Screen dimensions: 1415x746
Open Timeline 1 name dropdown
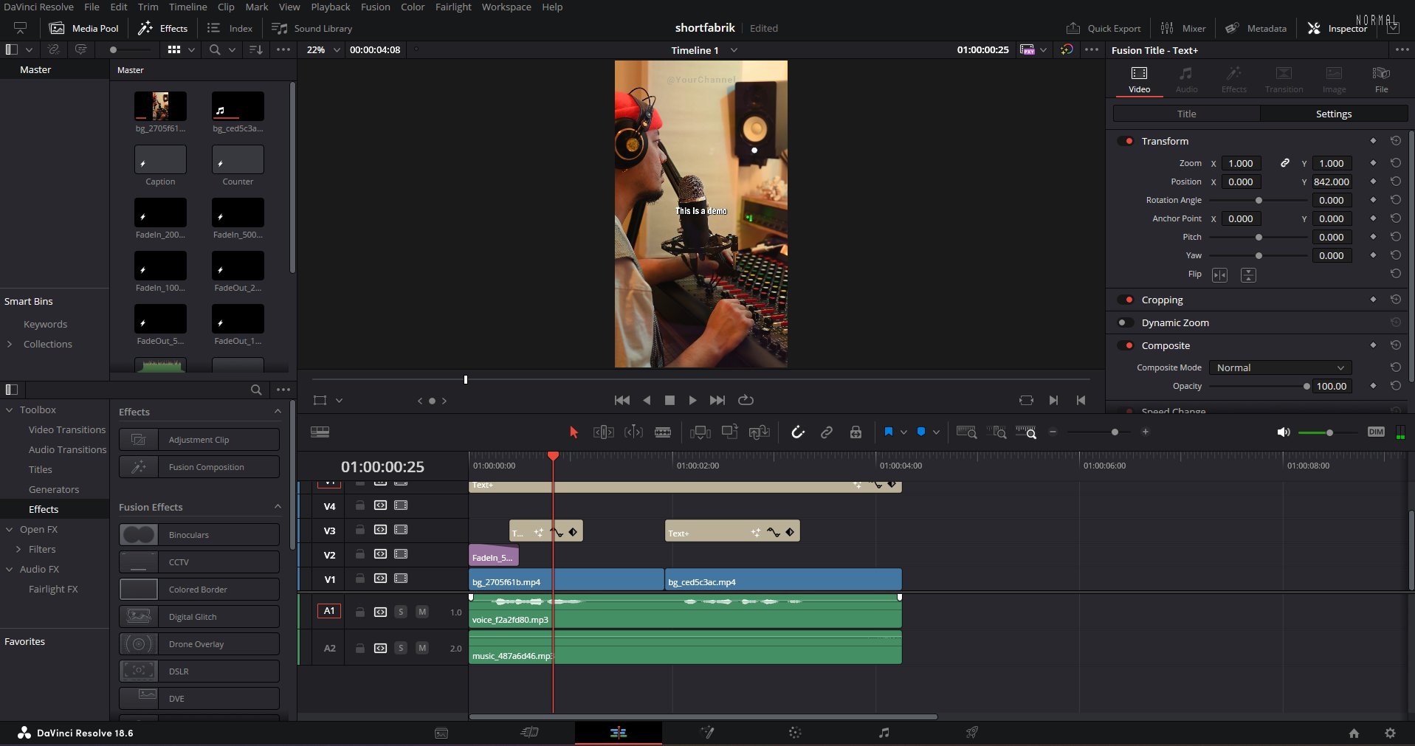click(x=734, y=50)
